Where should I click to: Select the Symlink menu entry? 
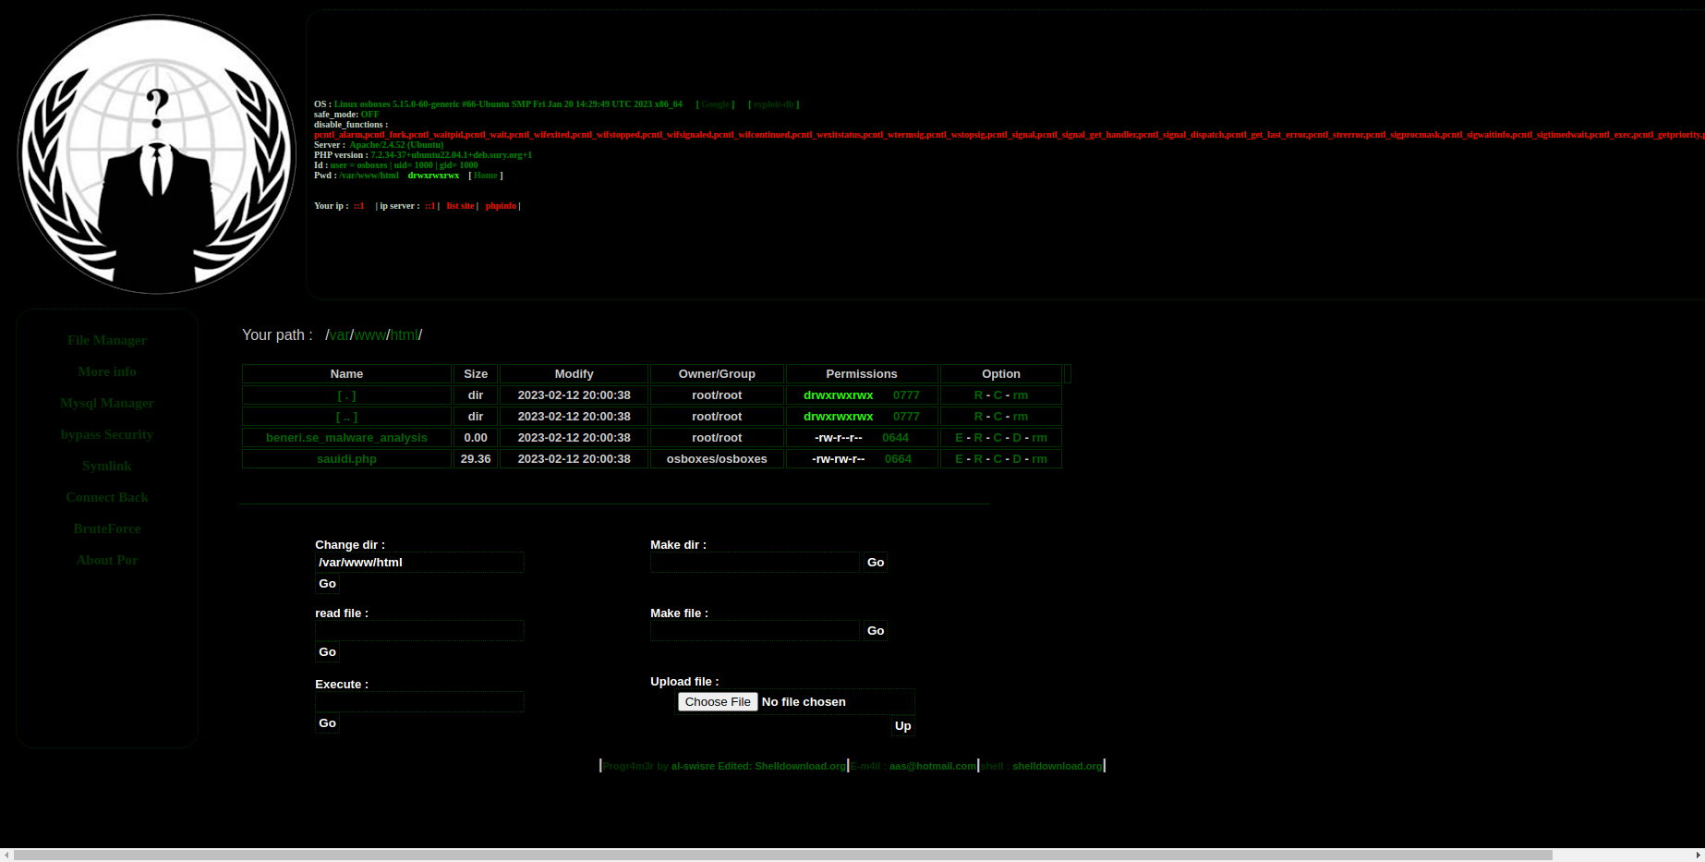[x=107, y=466]
